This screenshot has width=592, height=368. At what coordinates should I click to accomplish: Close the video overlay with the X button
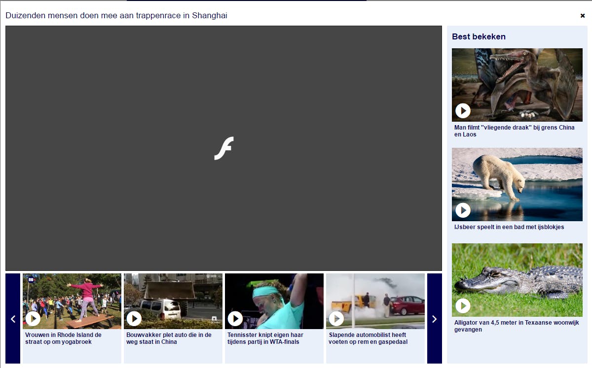[583, 16]
